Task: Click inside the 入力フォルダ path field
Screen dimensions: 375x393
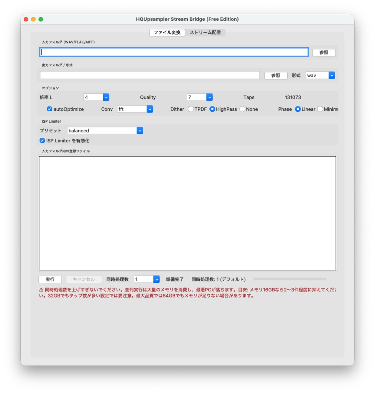Action: pyautogui.click(x=173, y=52)
